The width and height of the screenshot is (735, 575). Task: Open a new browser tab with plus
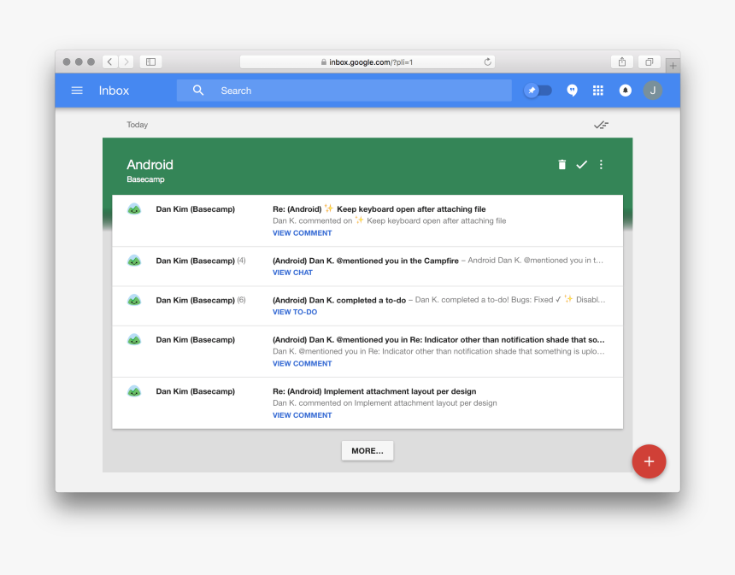pos(673,66)
